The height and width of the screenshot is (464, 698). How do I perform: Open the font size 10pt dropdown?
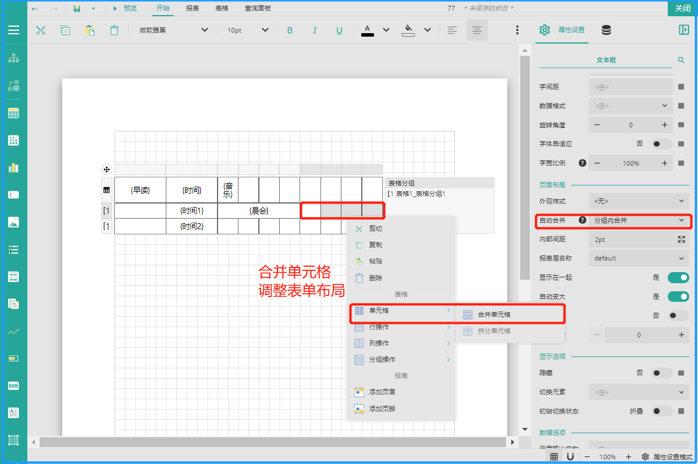tap(248, 30)
